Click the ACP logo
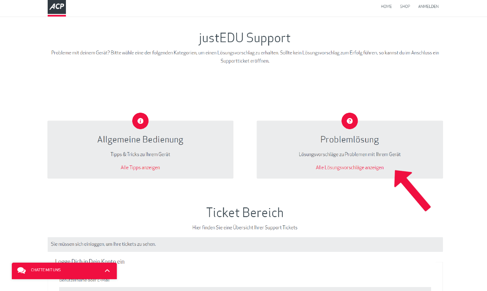Image resolution: width=487 pixels, height=291 pixels. [x=57, y=8]
